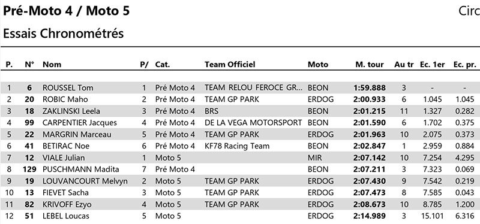Select rider name ROUSSEL Tom
This screenshot has width=480, height=224.
(68, 88)
